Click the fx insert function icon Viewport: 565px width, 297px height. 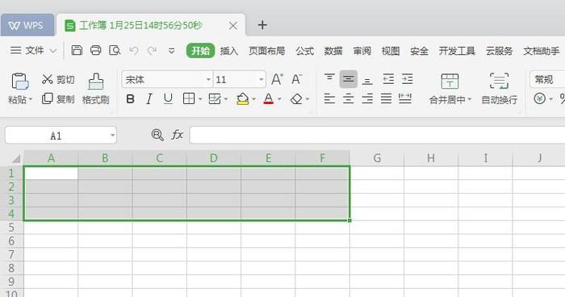click(178, 135)
